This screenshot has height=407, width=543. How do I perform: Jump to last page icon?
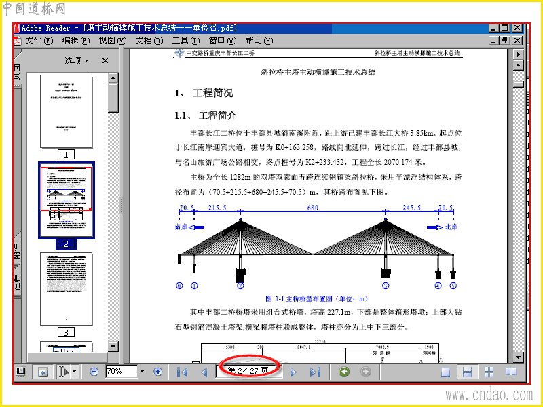click(x=315, y=372)
